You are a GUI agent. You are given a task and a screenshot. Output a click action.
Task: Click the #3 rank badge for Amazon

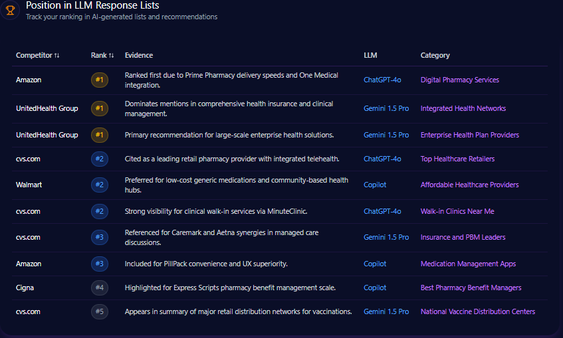click(x=100, y=264)
